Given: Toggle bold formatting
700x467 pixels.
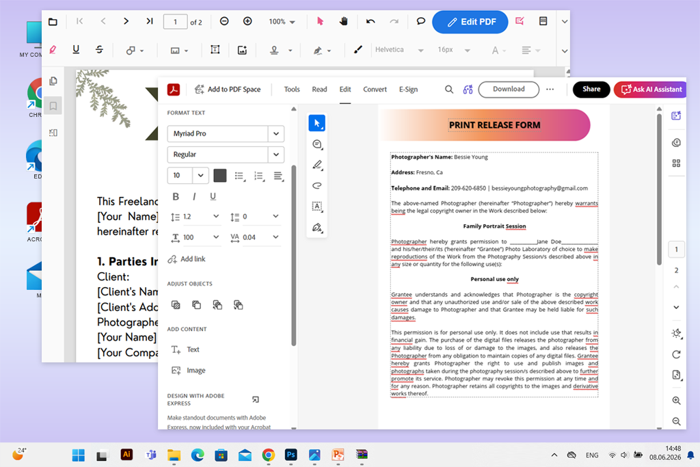Looking at the screenshot, I should point(176,196).
